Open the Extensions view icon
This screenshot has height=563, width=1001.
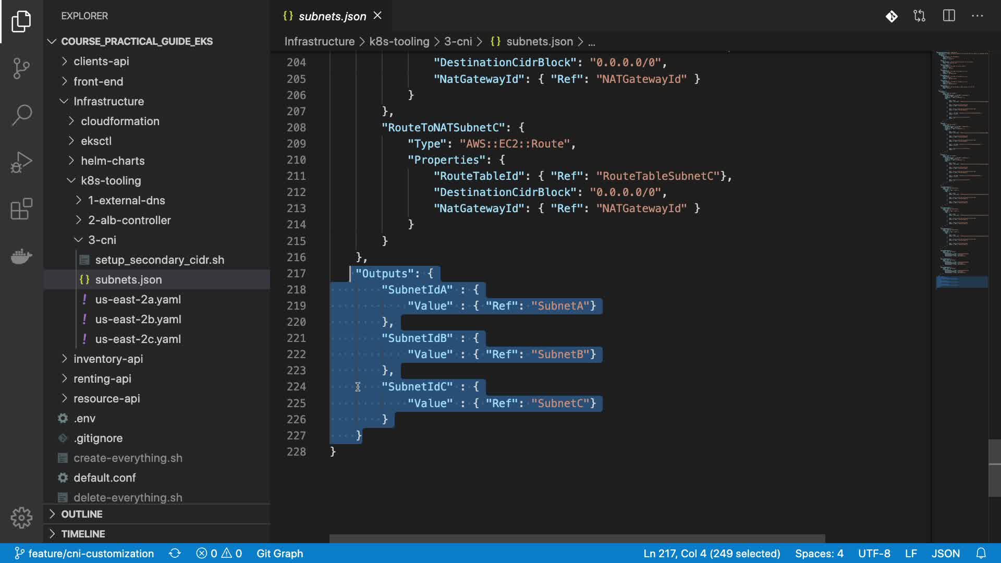pyautogui.click(x=21, y=209)
